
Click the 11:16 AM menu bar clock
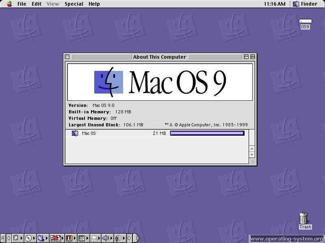point(274,4)
